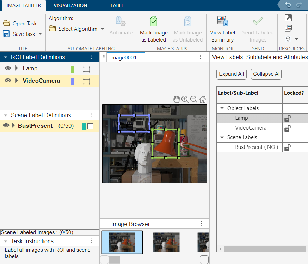This screenshot has height=264, width=308.
Task: Open Task Instructions options menu
Action: 92,241
